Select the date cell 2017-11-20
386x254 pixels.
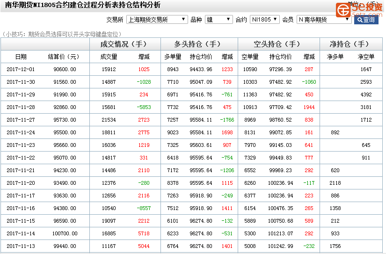pos(21,183)
